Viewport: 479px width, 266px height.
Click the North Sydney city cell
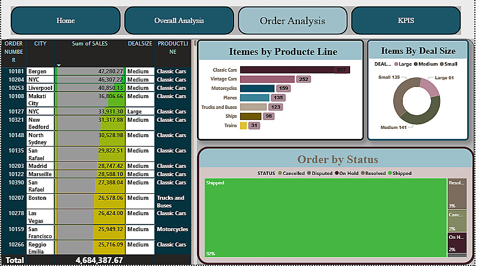[40, 138]
